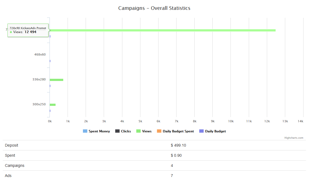The width and height of the screenshot is (309, 186).
Task: Select the 468x60 campaign axis label
Action: 40,54
